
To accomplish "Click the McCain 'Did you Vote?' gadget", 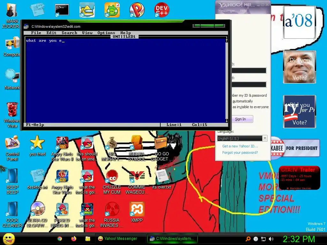I will tap(300, 67).
